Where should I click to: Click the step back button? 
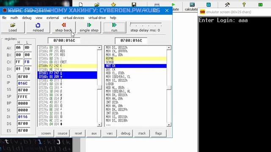coord(64,27)
